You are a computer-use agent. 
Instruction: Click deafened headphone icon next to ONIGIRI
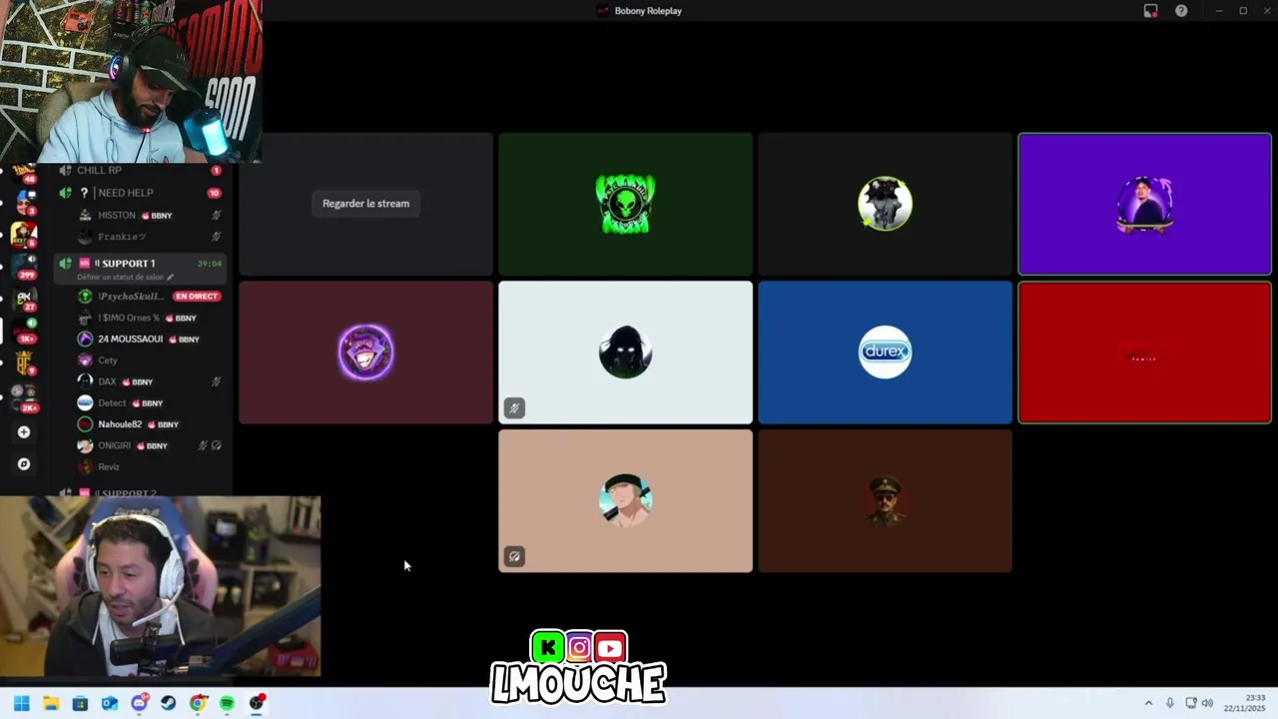click(x=217, y=445)
